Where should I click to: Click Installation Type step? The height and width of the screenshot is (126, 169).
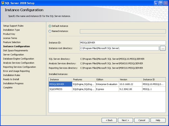pos(11,30)
